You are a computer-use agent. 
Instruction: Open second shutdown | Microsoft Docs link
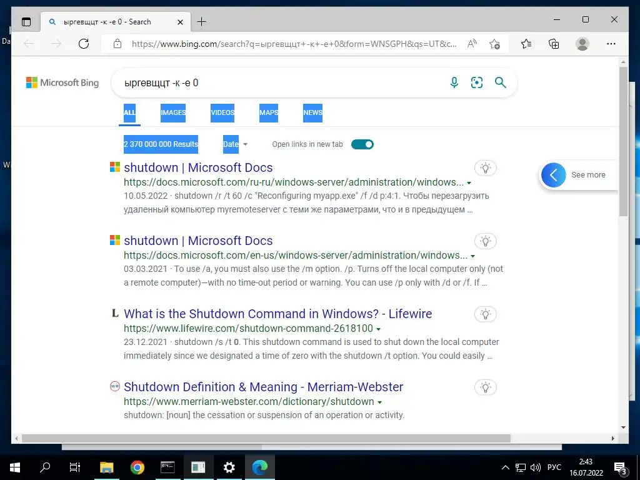tap(198, 241)
